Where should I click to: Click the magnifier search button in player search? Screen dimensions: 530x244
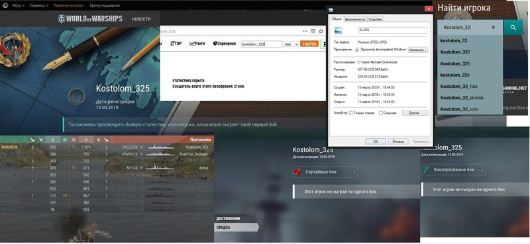tap(513, 28)
